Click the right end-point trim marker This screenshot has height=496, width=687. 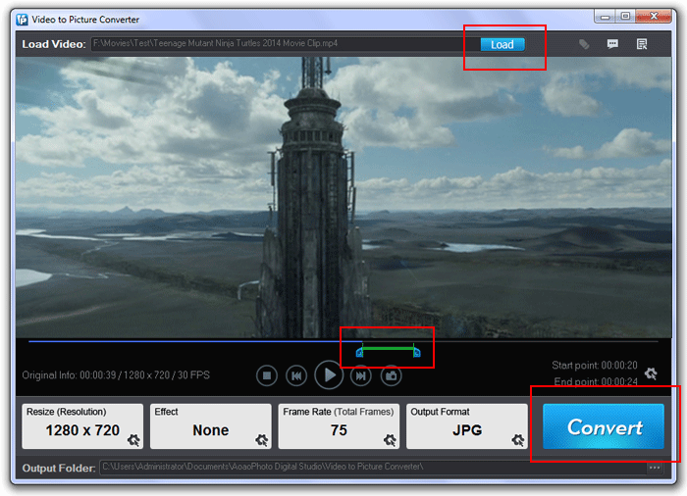pyautogui.click(x=417, y=352)
